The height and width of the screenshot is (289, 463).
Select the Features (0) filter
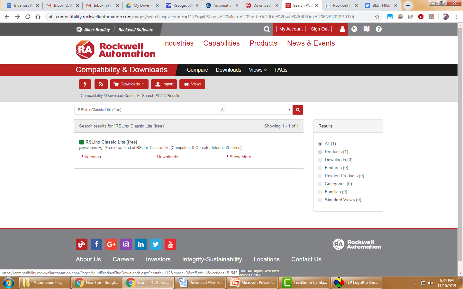320,168
